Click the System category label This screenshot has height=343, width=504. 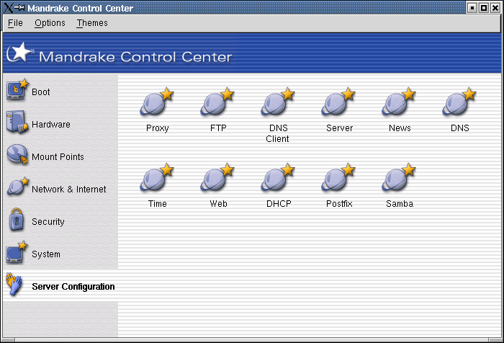point(46,254)
